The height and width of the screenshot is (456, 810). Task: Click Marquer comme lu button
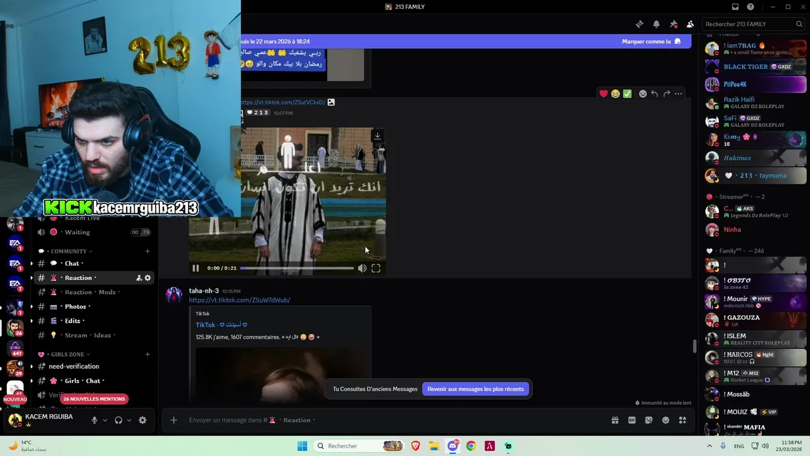(651, 41)
